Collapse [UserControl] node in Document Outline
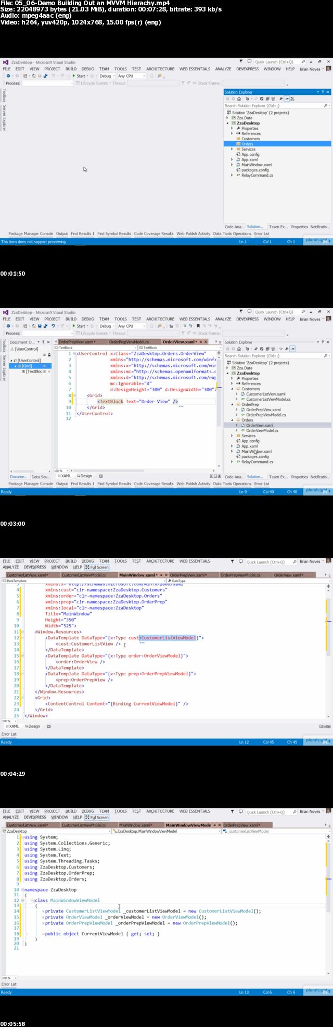 [11, 360]
